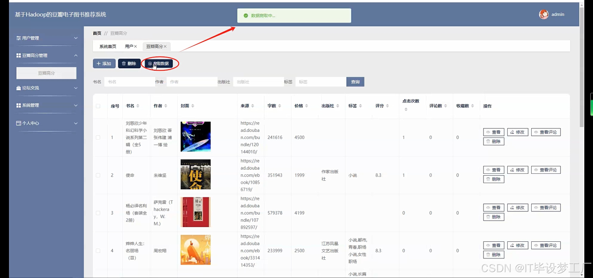Expand the 个人中心 menu chevron
The width and height of the screenshot is (593, 278).
[76, 123]
